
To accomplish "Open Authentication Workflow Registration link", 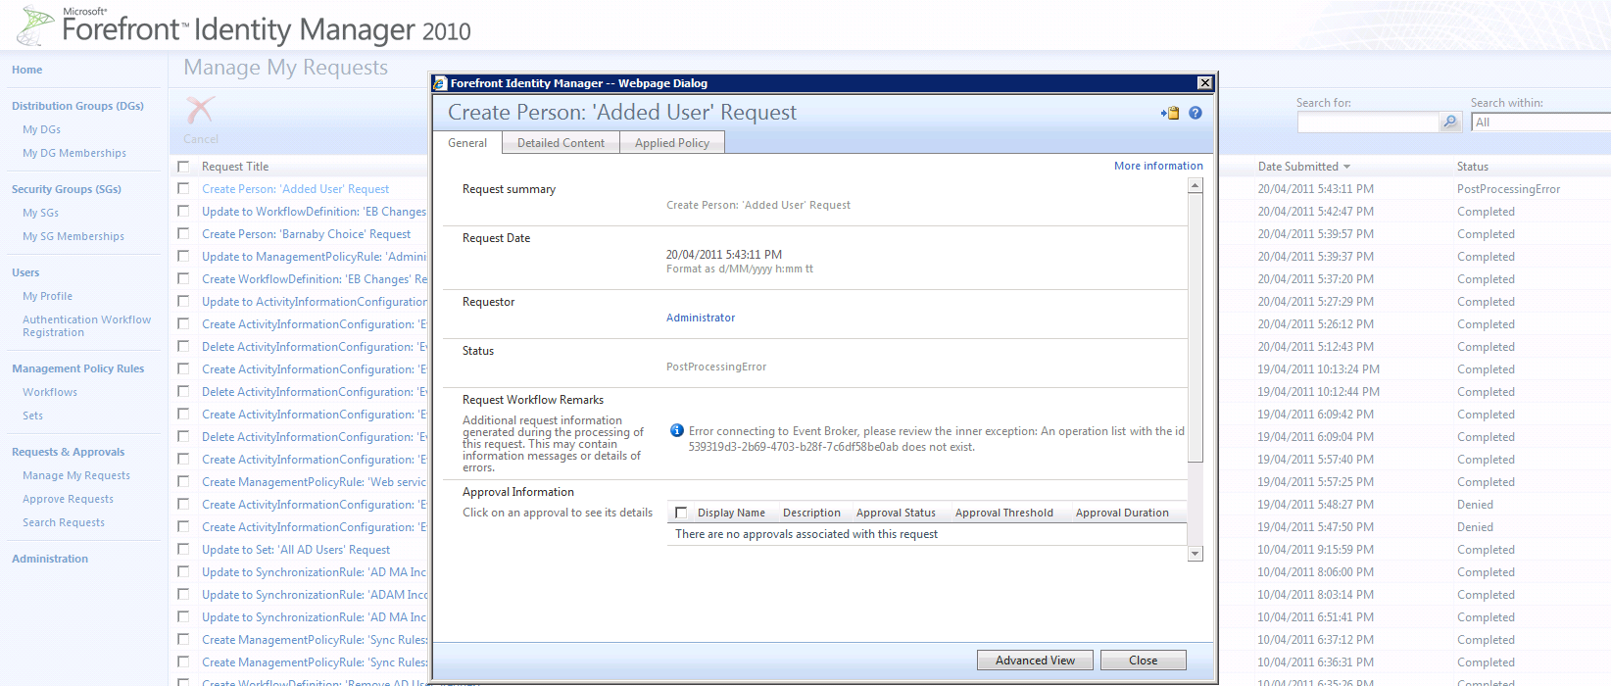I will point(86,325).
